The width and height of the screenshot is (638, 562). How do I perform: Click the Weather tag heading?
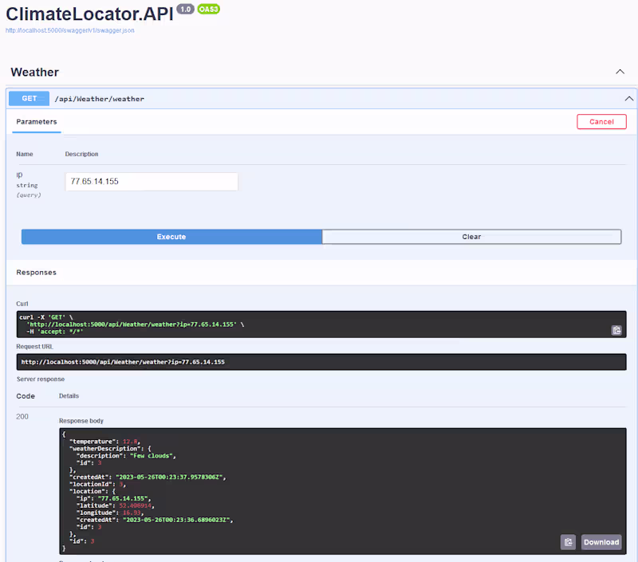coord(34,72)
